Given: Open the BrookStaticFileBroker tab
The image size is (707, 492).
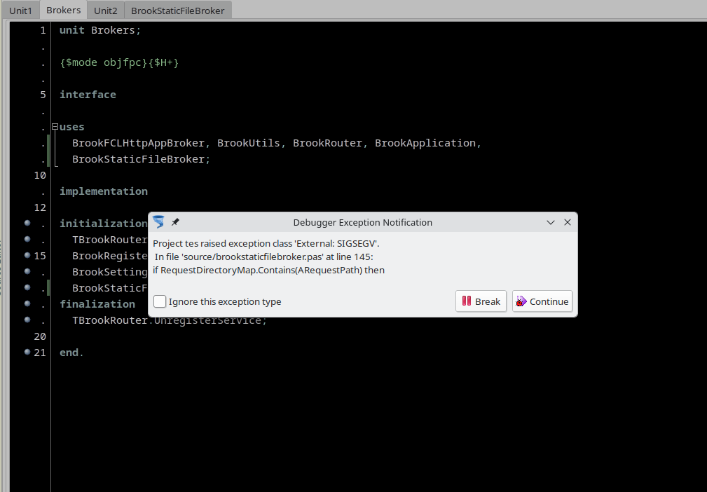Looking at the screenshot, I should tap(178, 11).
